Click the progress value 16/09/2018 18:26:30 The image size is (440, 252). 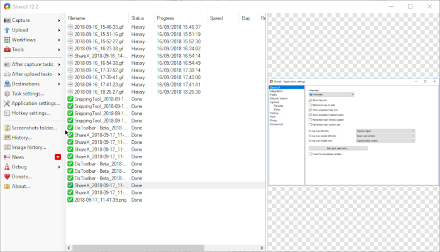[x=179, y=92]
